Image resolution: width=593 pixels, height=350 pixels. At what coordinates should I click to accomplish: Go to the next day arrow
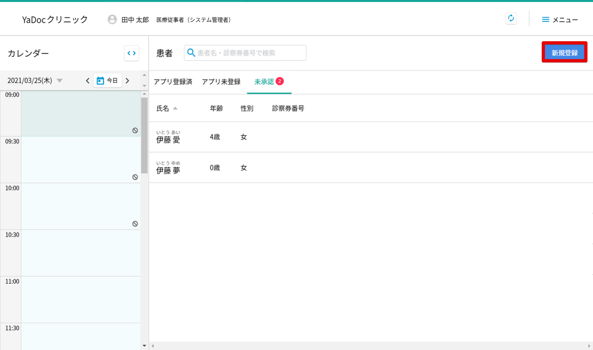click(x=128, y=81)
